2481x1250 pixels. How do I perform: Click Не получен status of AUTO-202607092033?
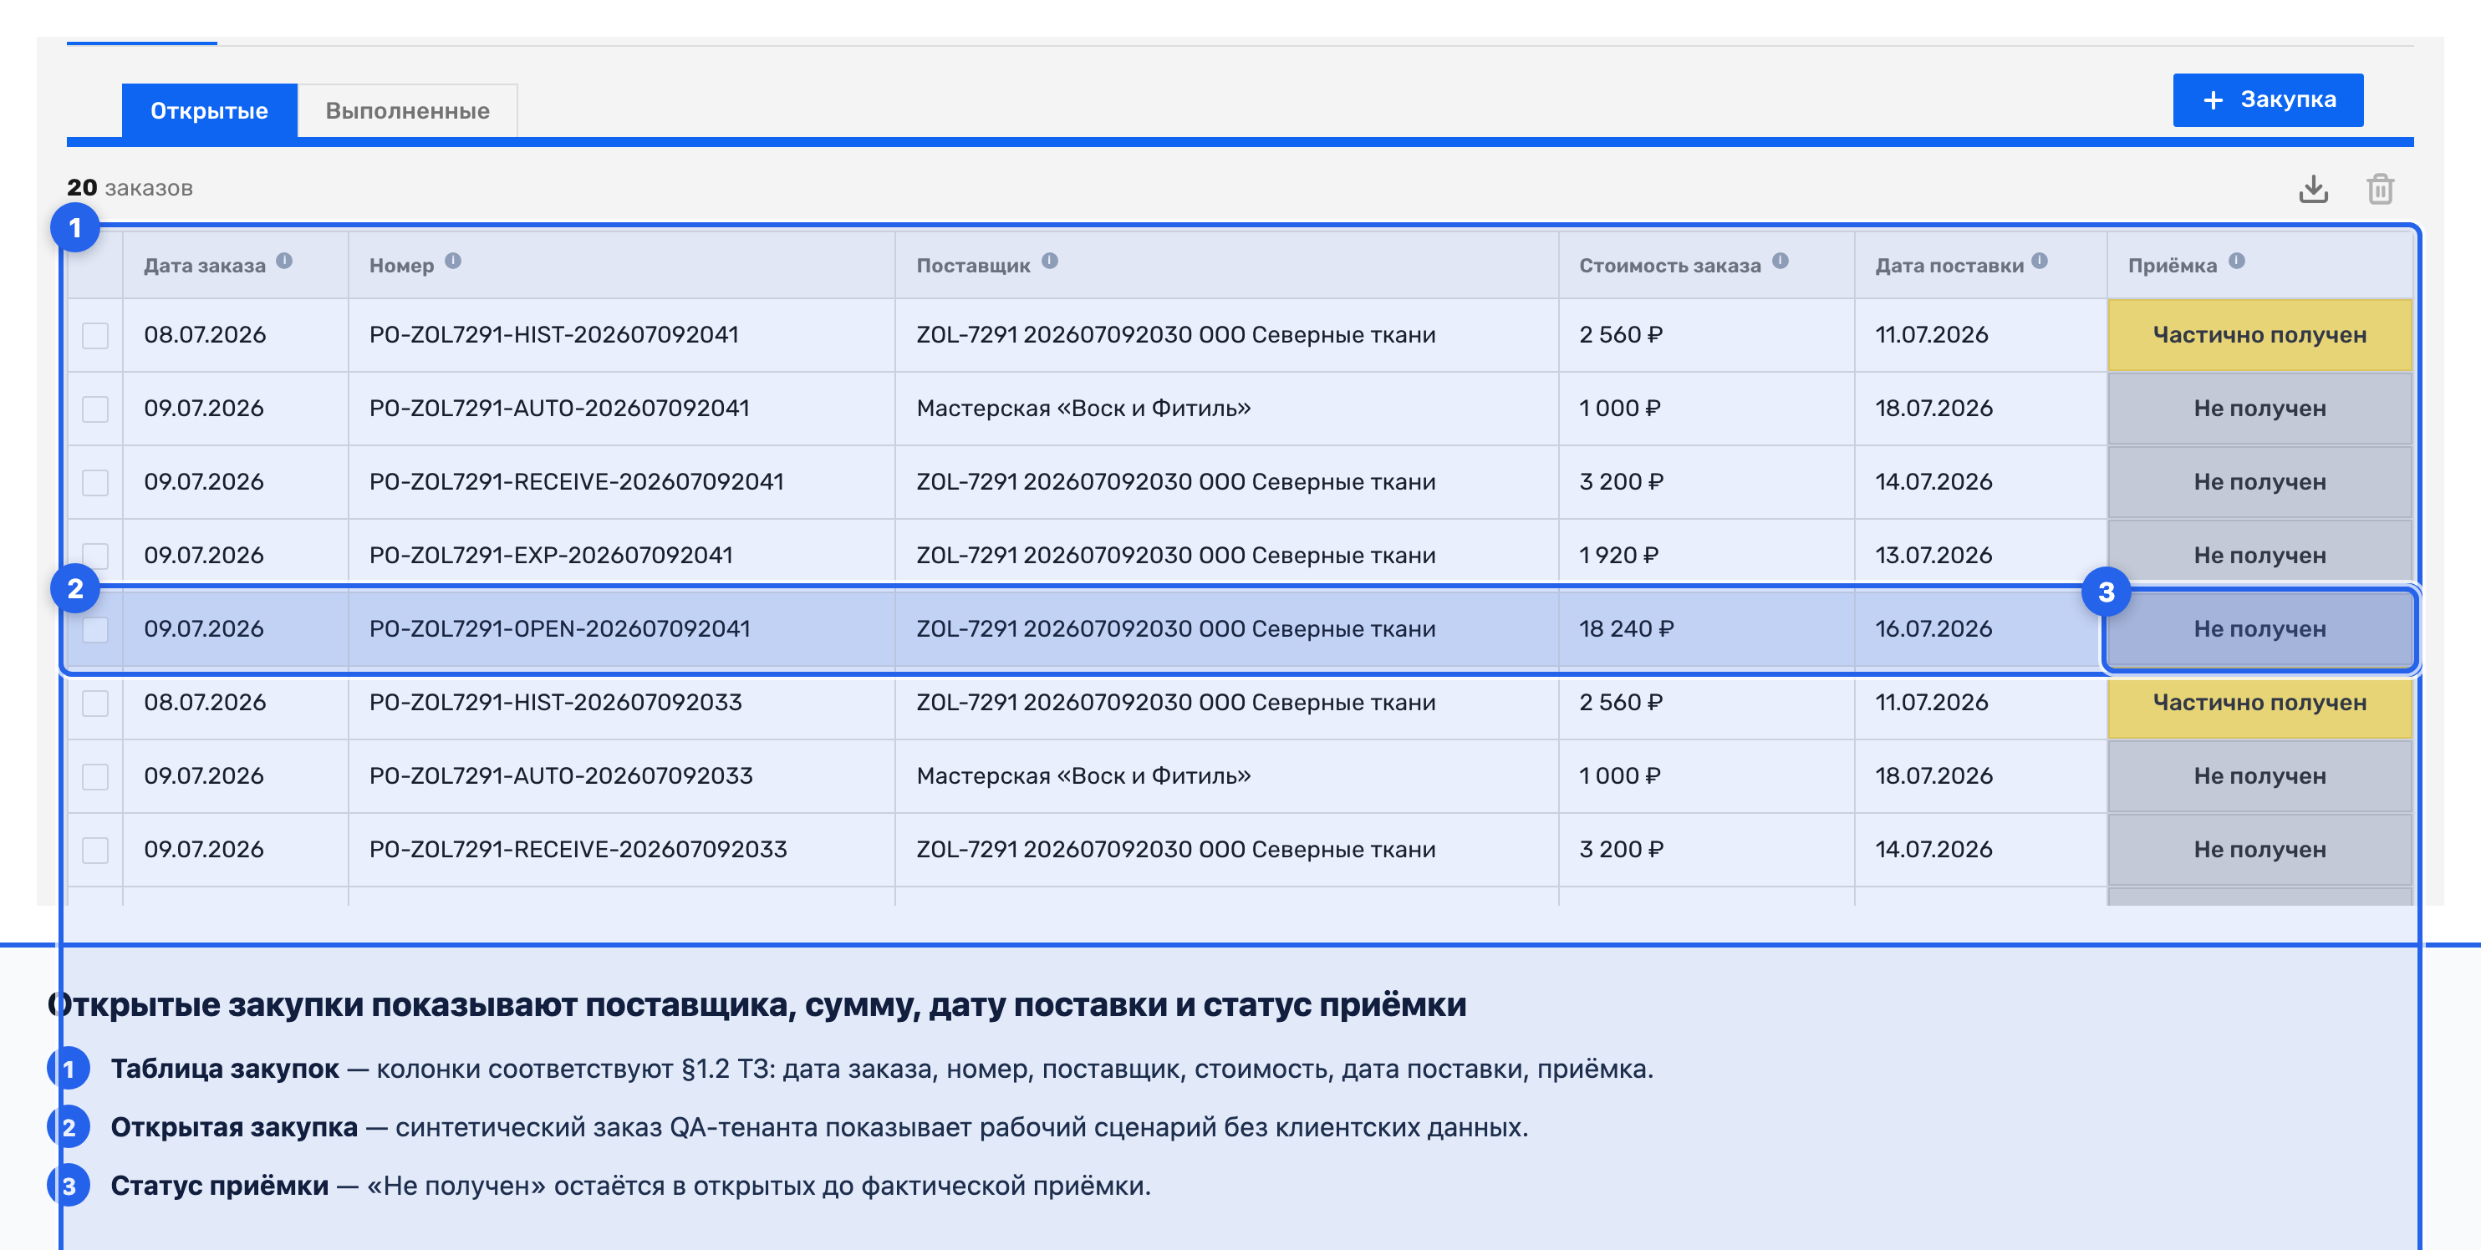point(2259,776)
